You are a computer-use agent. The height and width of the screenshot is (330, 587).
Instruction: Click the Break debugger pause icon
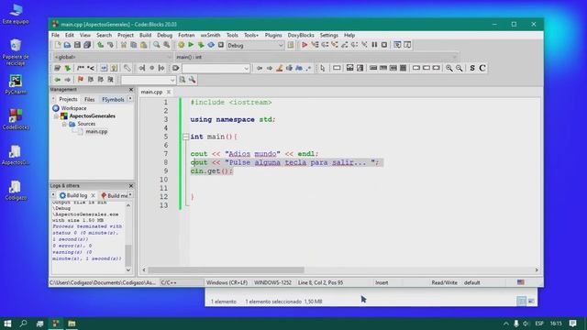pos(374,45)
